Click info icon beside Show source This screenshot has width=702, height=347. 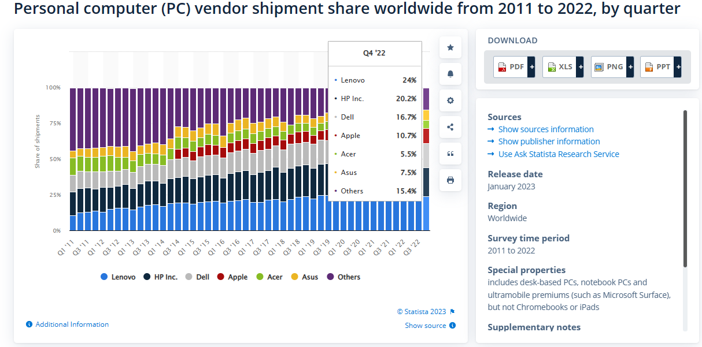click(453, 326)
